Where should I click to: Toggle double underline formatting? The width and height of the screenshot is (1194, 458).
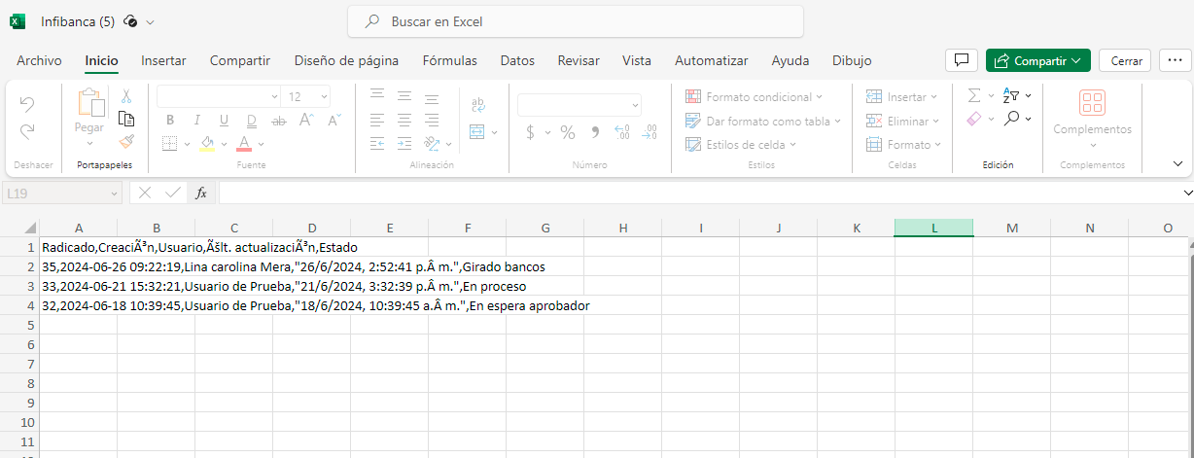252,121
